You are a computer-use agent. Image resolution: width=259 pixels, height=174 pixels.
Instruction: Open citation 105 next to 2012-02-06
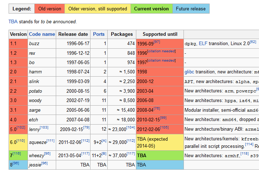[164, 127]
